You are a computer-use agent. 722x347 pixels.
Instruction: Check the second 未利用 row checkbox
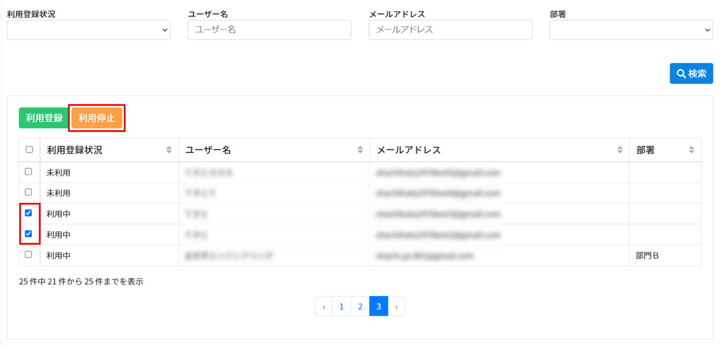[29, 192]
